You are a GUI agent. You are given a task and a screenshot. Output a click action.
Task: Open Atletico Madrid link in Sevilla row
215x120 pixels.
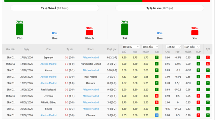91,109
